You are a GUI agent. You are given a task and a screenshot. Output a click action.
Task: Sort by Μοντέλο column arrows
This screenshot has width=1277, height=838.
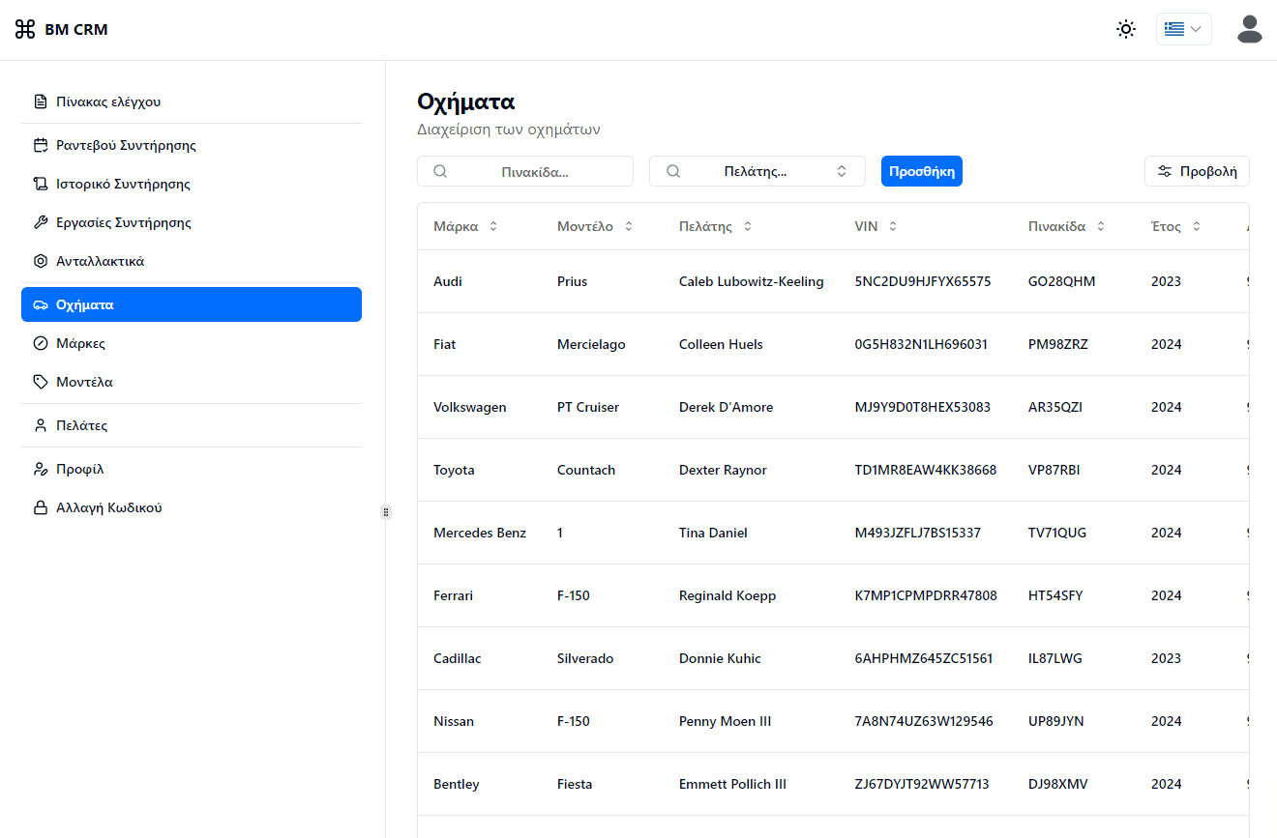629,226
